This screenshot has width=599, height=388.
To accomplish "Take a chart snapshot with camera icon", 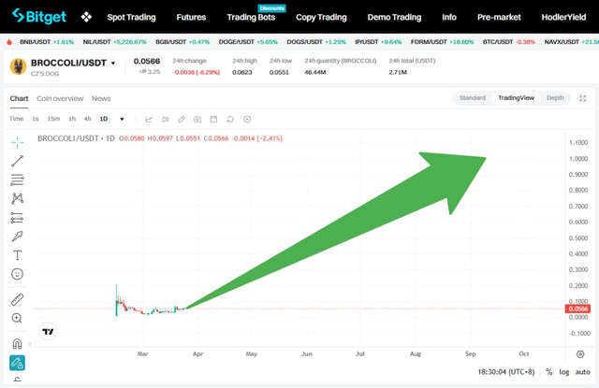I will point(197,120).
